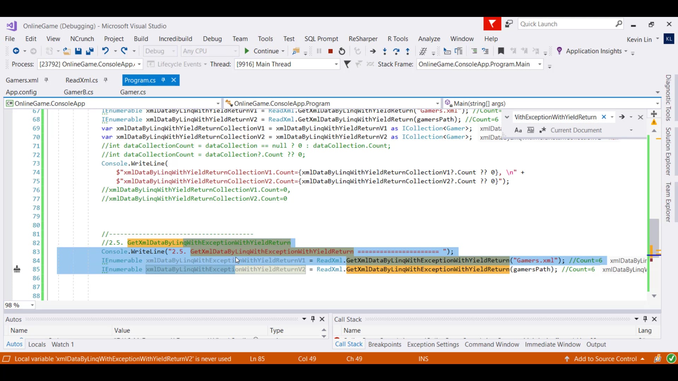Click the Step Out arrow icon

(x=408, y=51)
